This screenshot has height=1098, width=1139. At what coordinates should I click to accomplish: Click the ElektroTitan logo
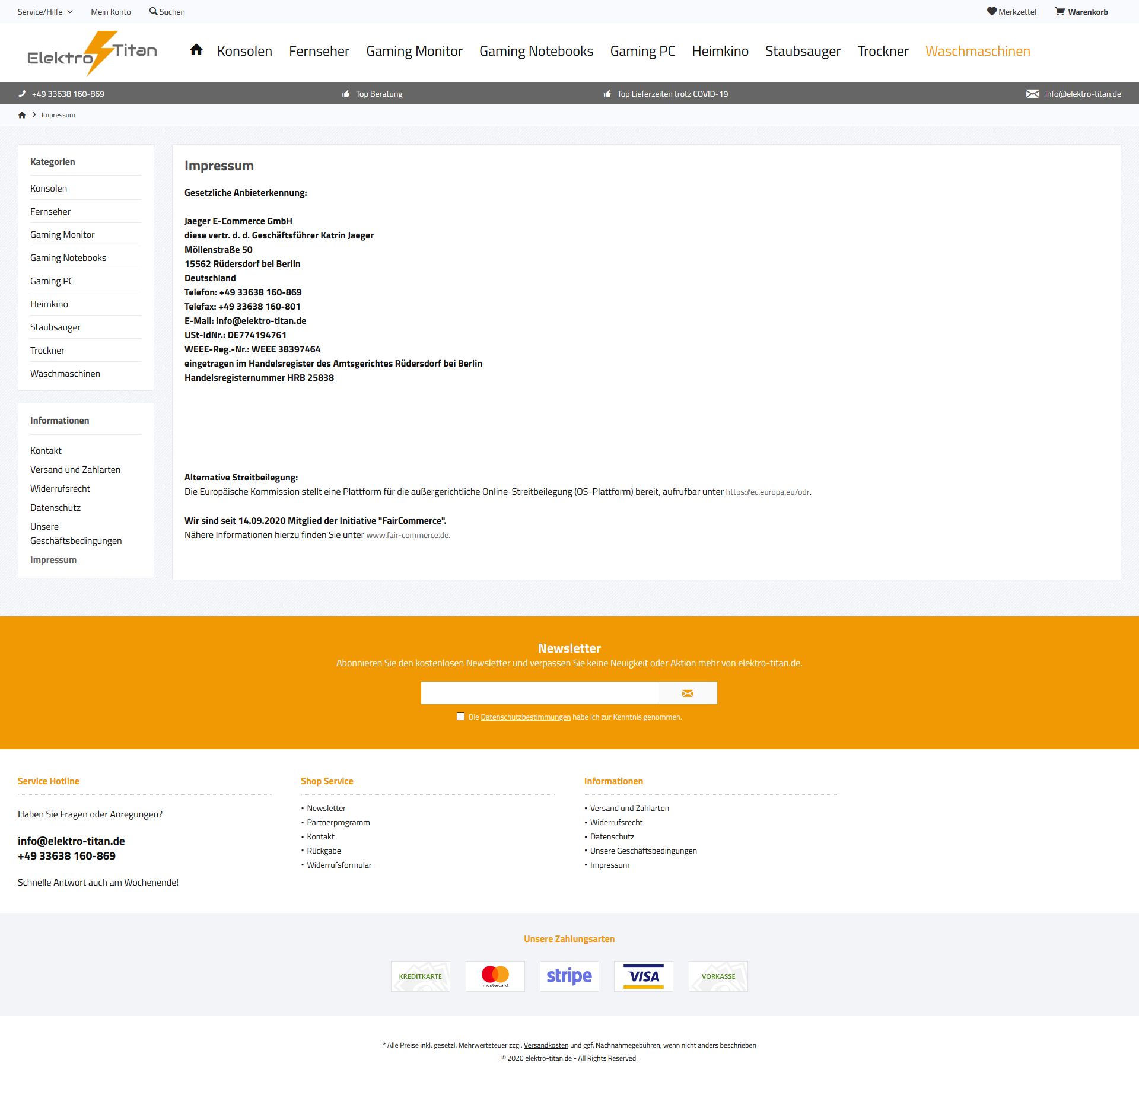[x=92, y=53]
